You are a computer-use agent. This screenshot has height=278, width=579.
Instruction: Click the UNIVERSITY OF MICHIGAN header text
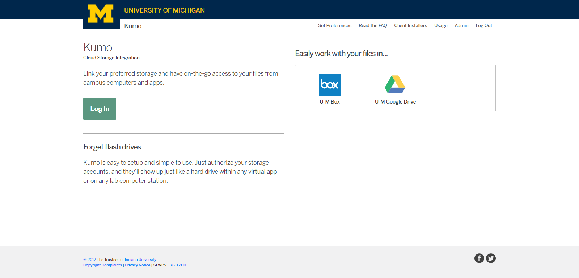pyautogui.click(x=165, y=10)
